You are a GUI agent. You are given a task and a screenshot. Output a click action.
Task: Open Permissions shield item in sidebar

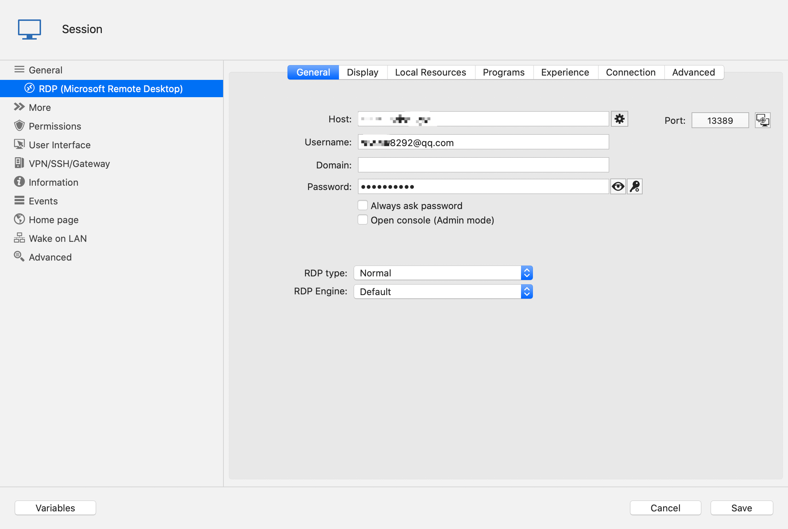pyautogui.click(x=55, y=126)
